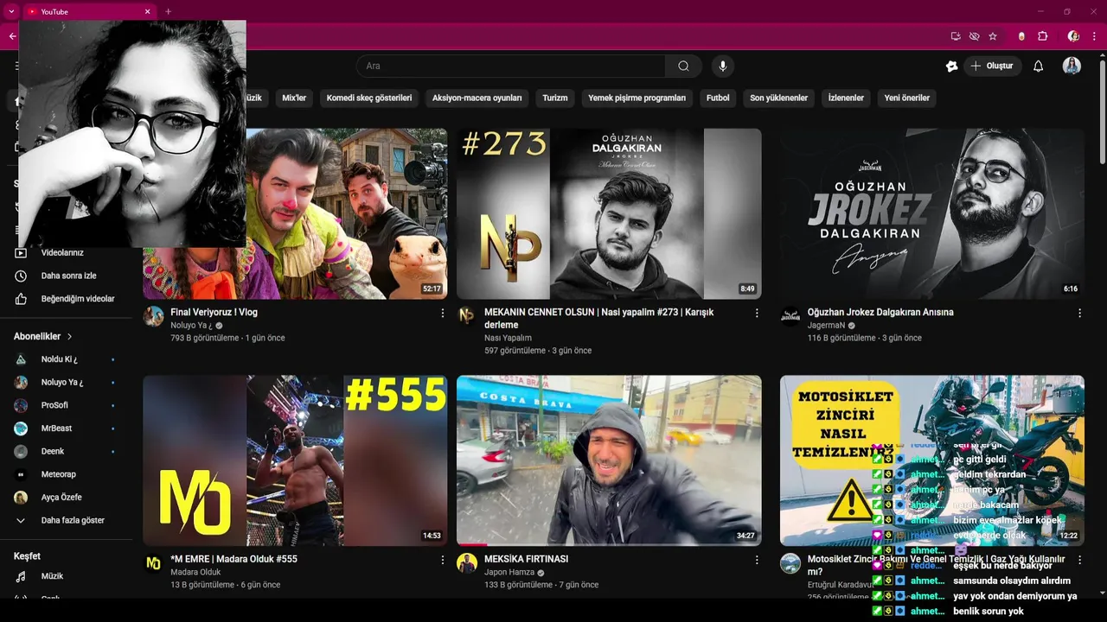Click the browser profile avatar
The image size is (1107, 622).
(1073, 36)
